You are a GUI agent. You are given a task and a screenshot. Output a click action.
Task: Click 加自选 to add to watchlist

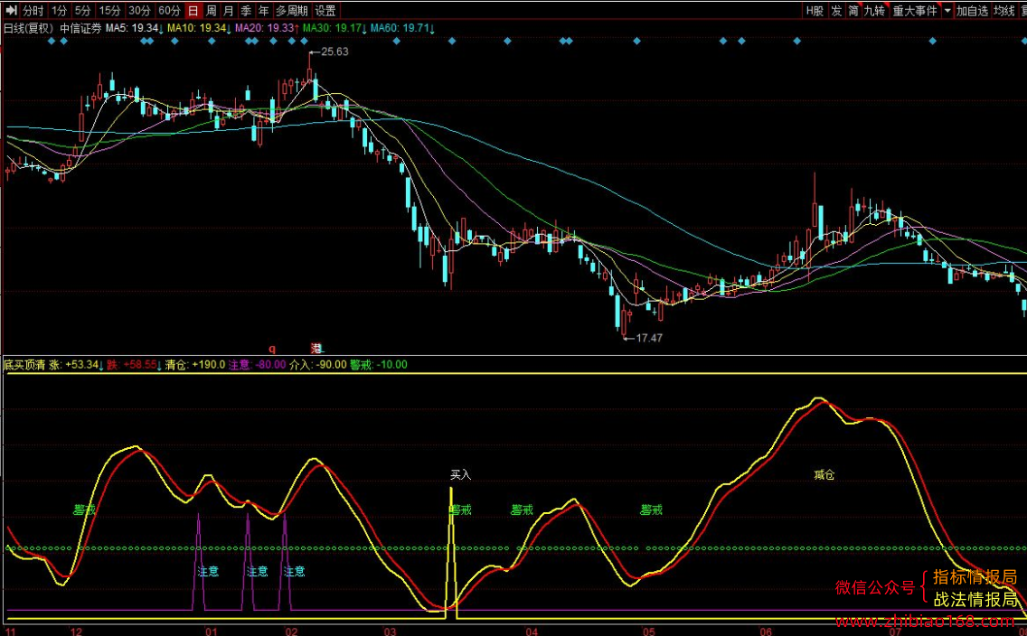(x=972, y=11)
